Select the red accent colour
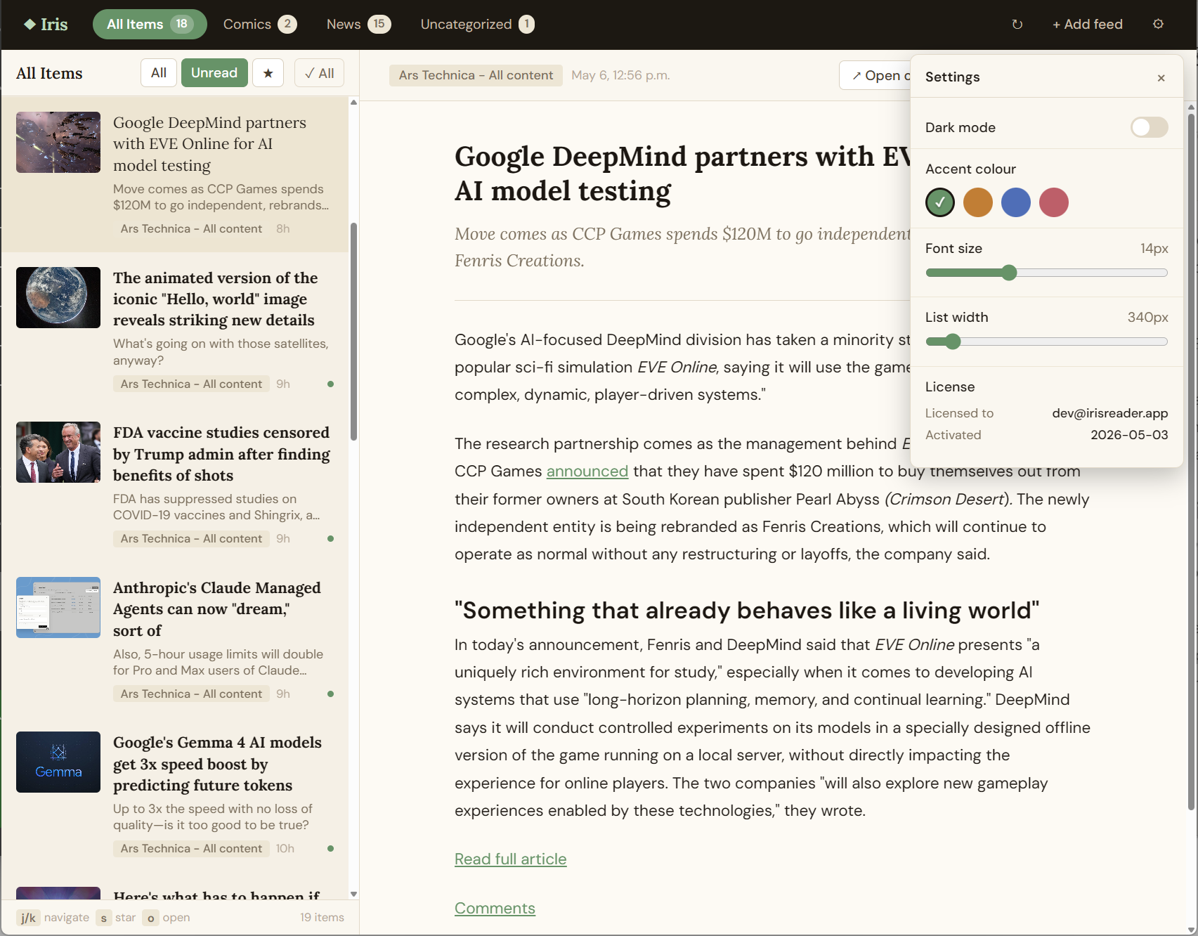This screenshot has height=936, width=1198. 1054,202
